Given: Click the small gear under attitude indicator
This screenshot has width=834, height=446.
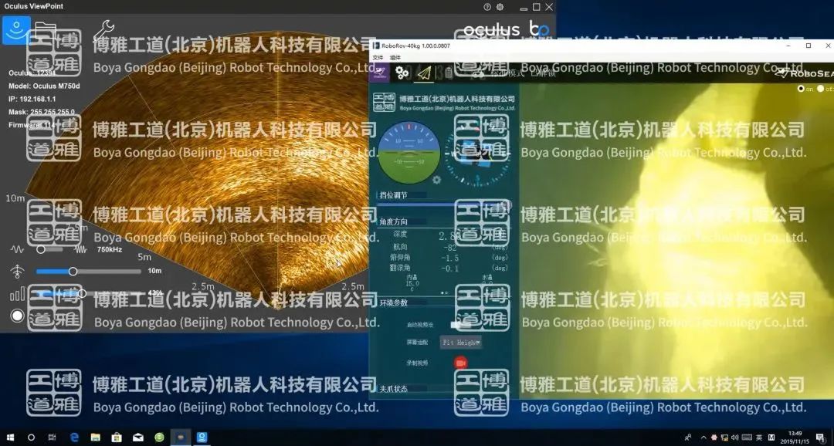Looking at the screenshot, I should point(436,180).
